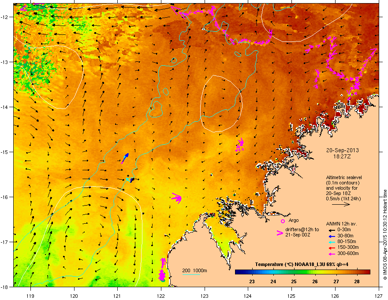Click the blue 30-80m legend arrow

332,236
